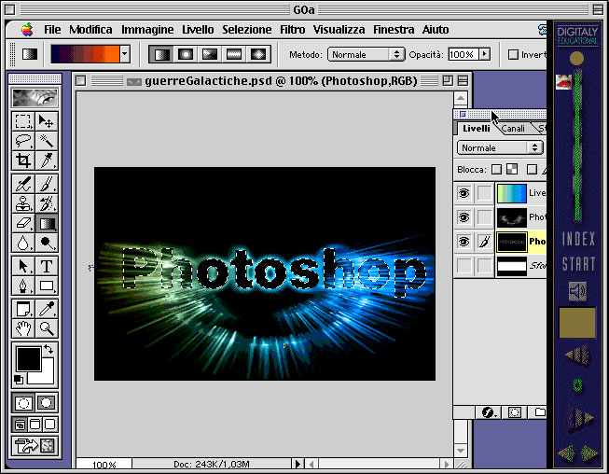Select the Paintbrush tool

point(47,184)
